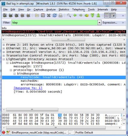
Task: Follow the [Response To: 1] link
Action: click(28, 88)
